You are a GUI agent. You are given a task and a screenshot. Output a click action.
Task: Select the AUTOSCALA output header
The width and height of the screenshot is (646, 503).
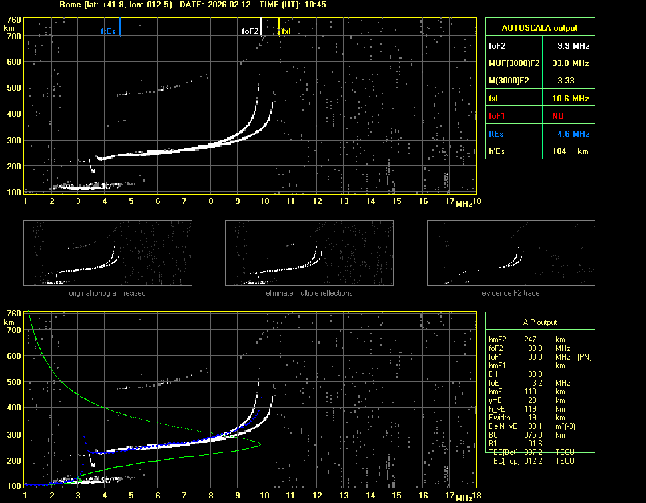coord(539,28)
